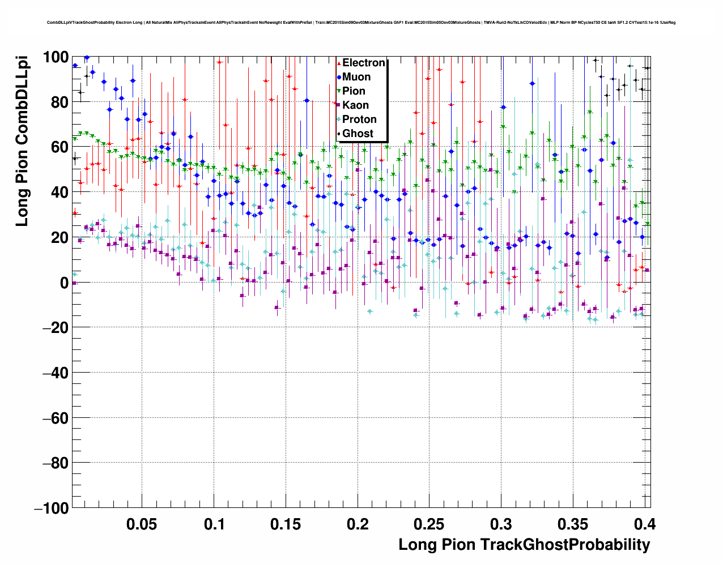Click the Pion text in the legend
Viewport: 723px width, 564px height.
354,91
